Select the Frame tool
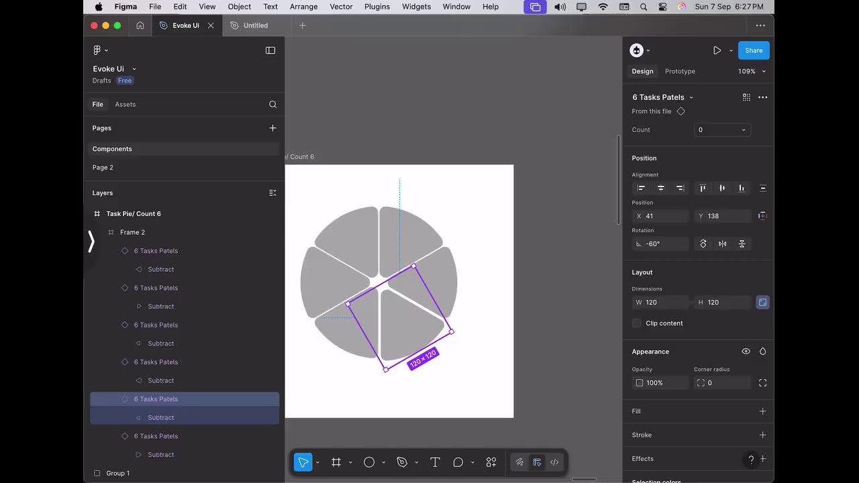 click(336, 462)
